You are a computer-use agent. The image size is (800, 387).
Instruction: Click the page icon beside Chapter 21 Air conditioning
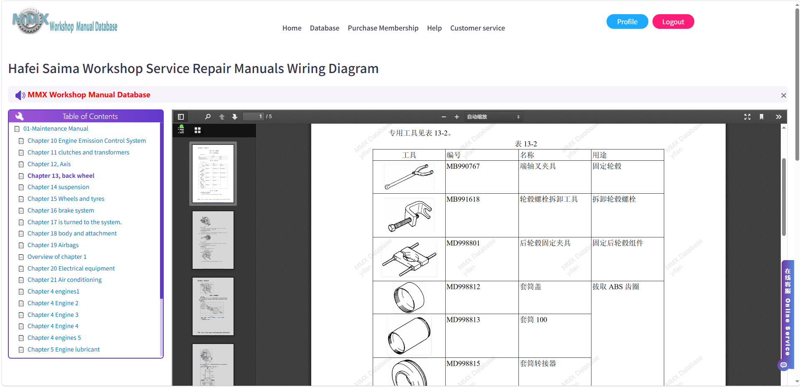[21, 280]
